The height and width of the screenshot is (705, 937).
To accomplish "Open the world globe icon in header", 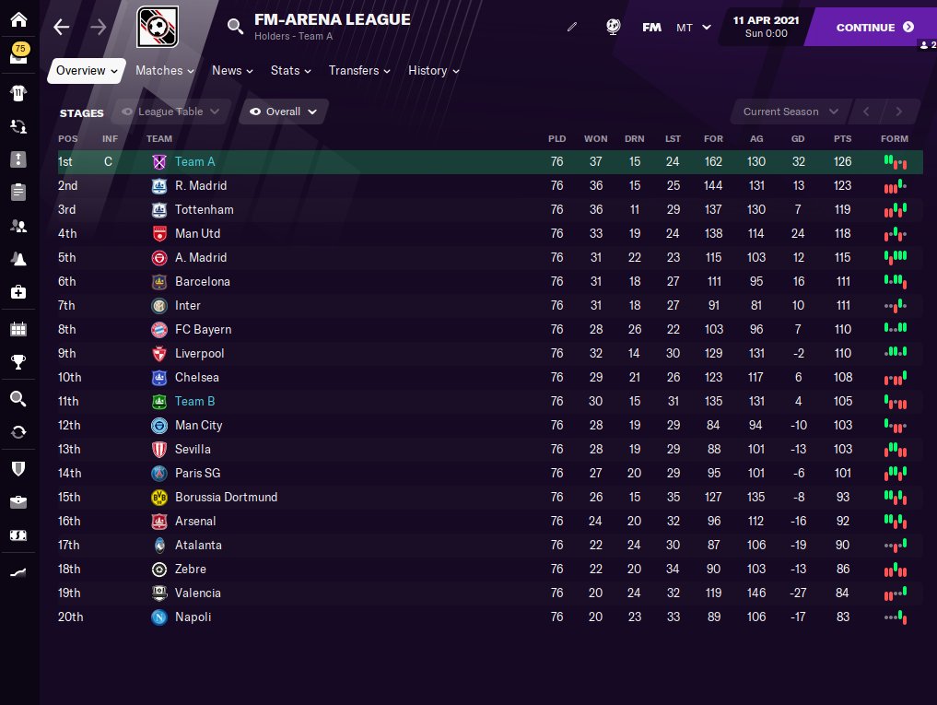I will (613, 27).
